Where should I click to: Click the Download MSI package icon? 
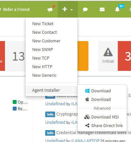[x=87, y=117]
